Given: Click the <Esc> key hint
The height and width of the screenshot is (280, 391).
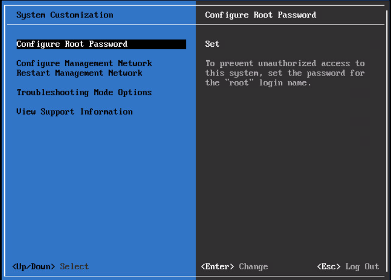Looking at the screenshot, I should 328,266.
